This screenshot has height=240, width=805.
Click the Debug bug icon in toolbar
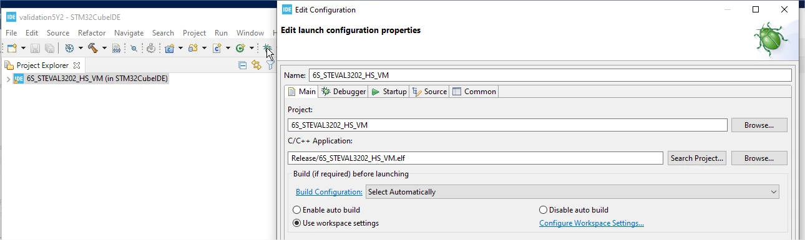tap(267, 48)
